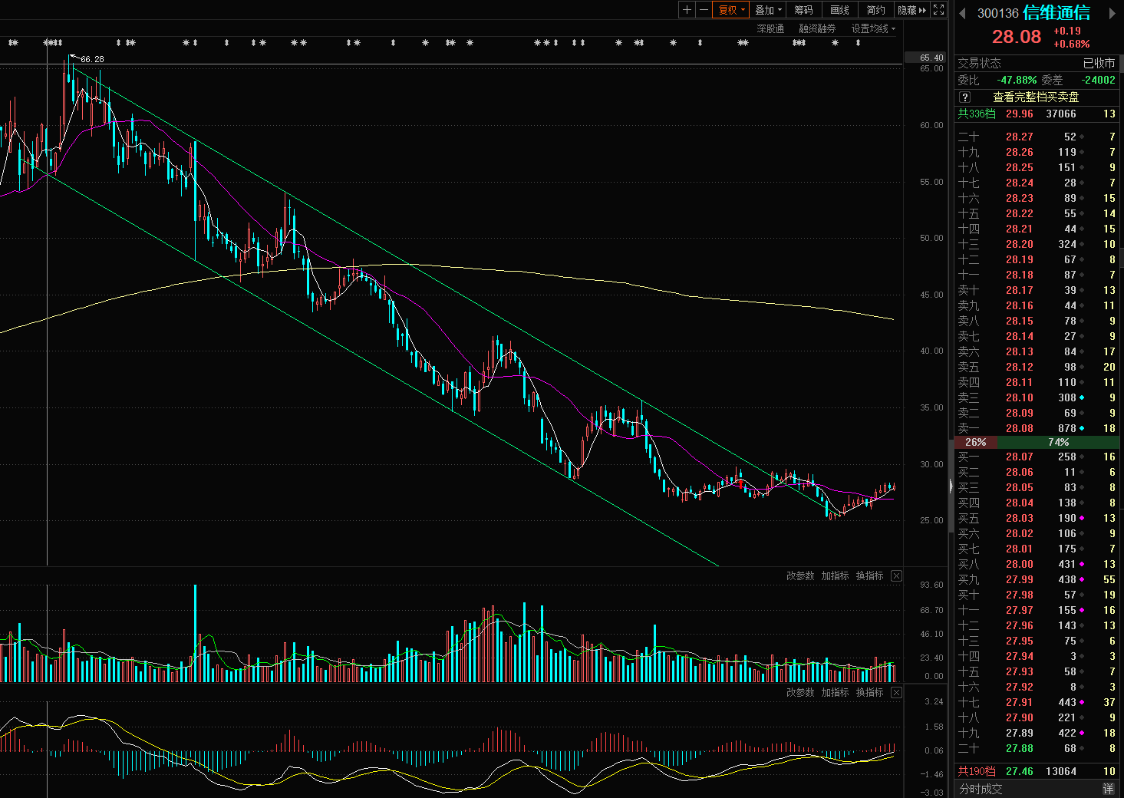Select stock name 信维通信
Screen dimensions: 1124x798
[x=1056, y=12]
